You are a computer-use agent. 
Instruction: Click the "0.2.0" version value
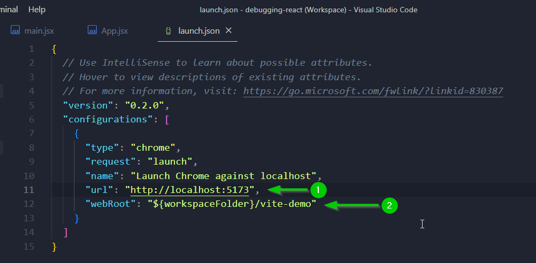click(144, 105)
